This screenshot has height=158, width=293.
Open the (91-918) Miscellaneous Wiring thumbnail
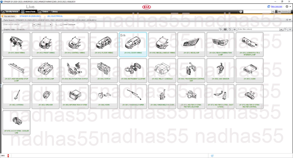(x=162, y=44)
